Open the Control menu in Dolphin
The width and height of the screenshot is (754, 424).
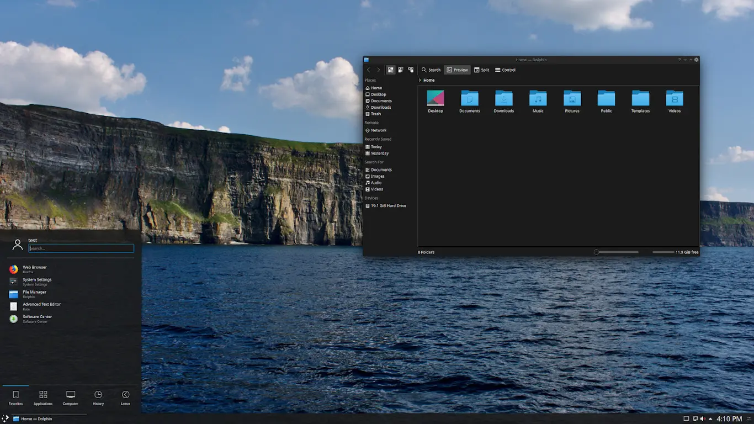pyautogui.click(x=505, y=70)
